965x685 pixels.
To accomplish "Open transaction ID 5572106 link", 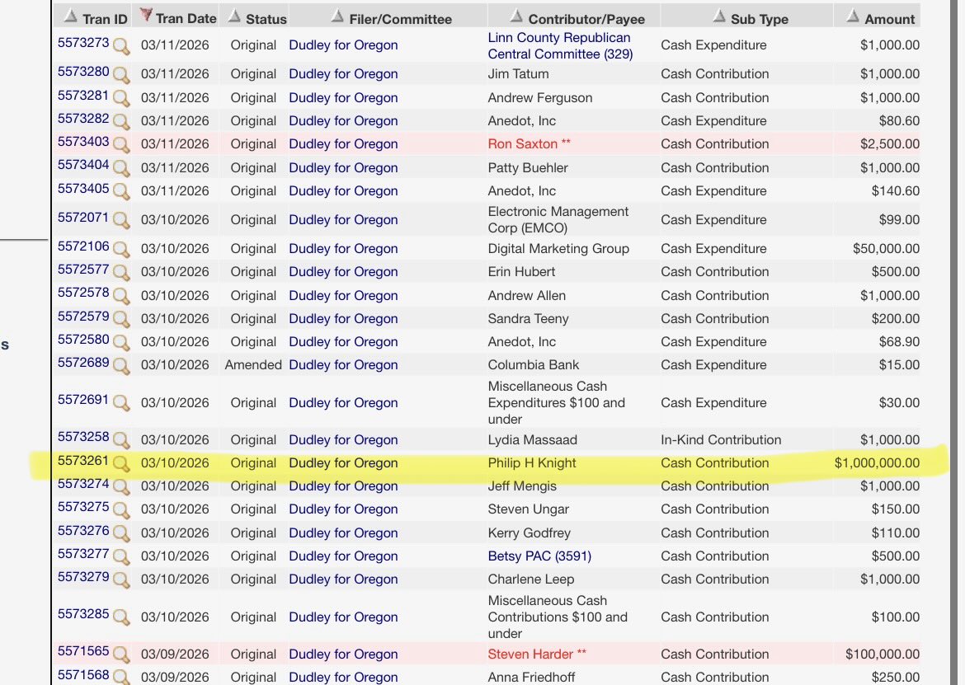I will (x=83, y=246).
